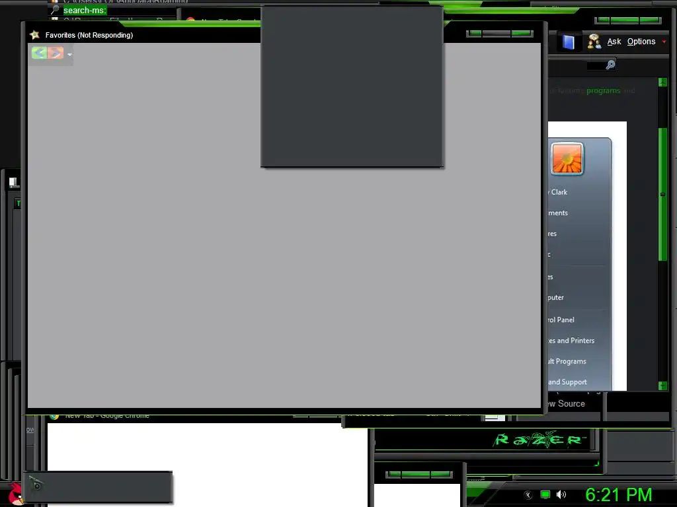677x507 pixels.
Task: Click the orange flower user picture thumbnail
Action: (567, 158)
